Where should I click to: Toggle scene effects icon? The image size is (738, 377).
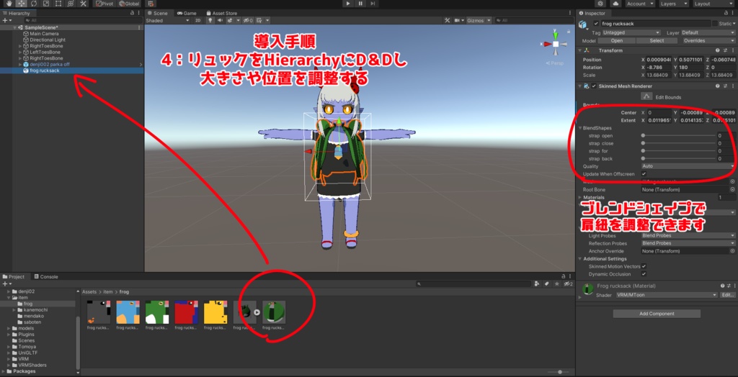point(231,21)
